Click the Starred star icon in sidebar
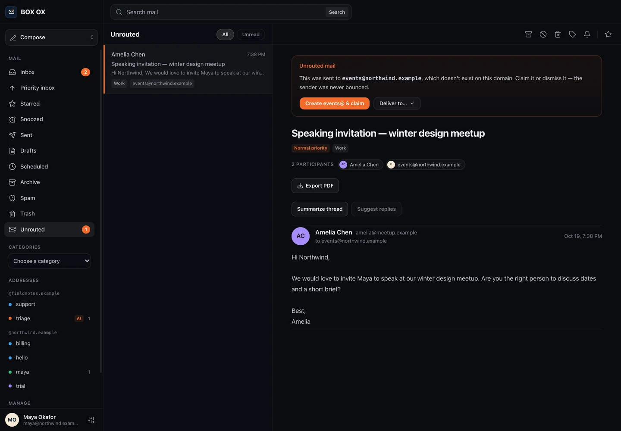The height and width of the screenshot is (431, 621). pyautogui.click(x=12, y=104)
